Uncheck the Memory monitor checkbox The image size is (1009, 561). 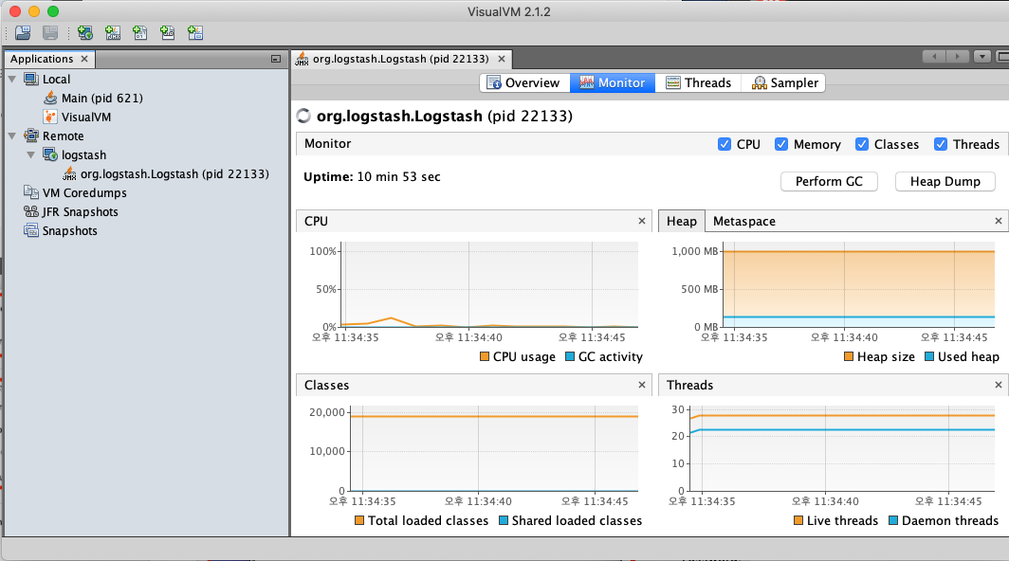[x=781, y=144]
